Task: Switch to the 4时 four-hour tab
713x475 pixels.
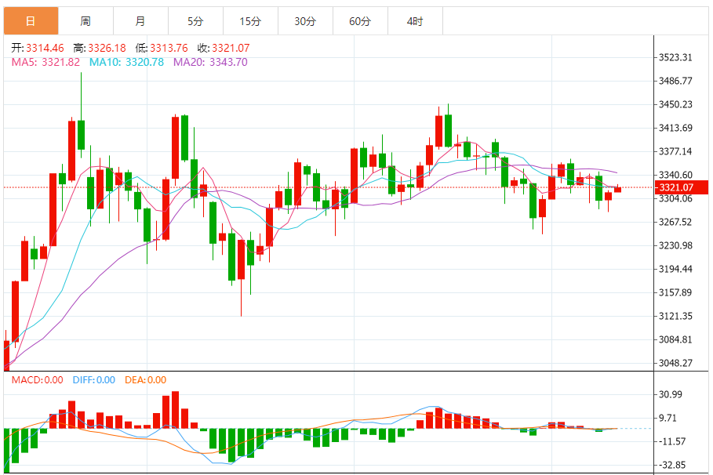Action: coord(415,21)
